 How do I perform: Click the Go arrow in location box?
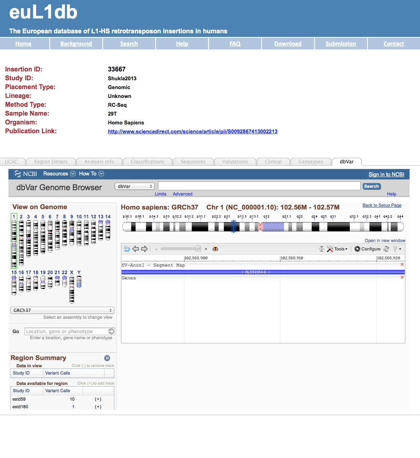[x=111, y=332]
